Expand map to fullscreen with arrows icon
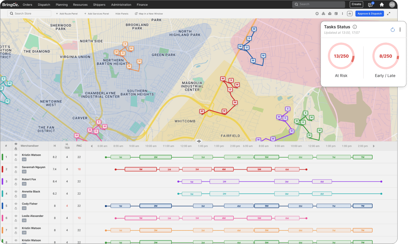 click(389, 14)
